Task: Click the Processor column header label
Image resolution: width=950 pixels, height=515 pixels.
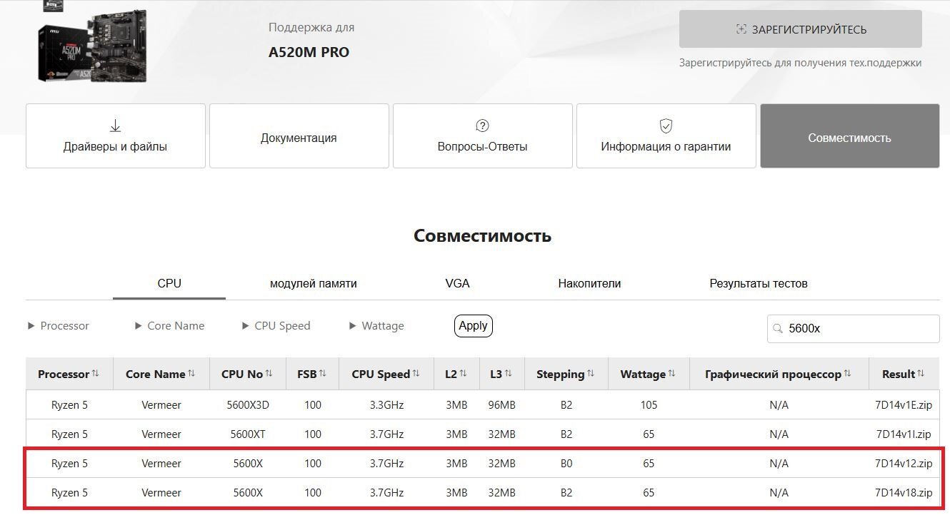Action: (64, 374)
